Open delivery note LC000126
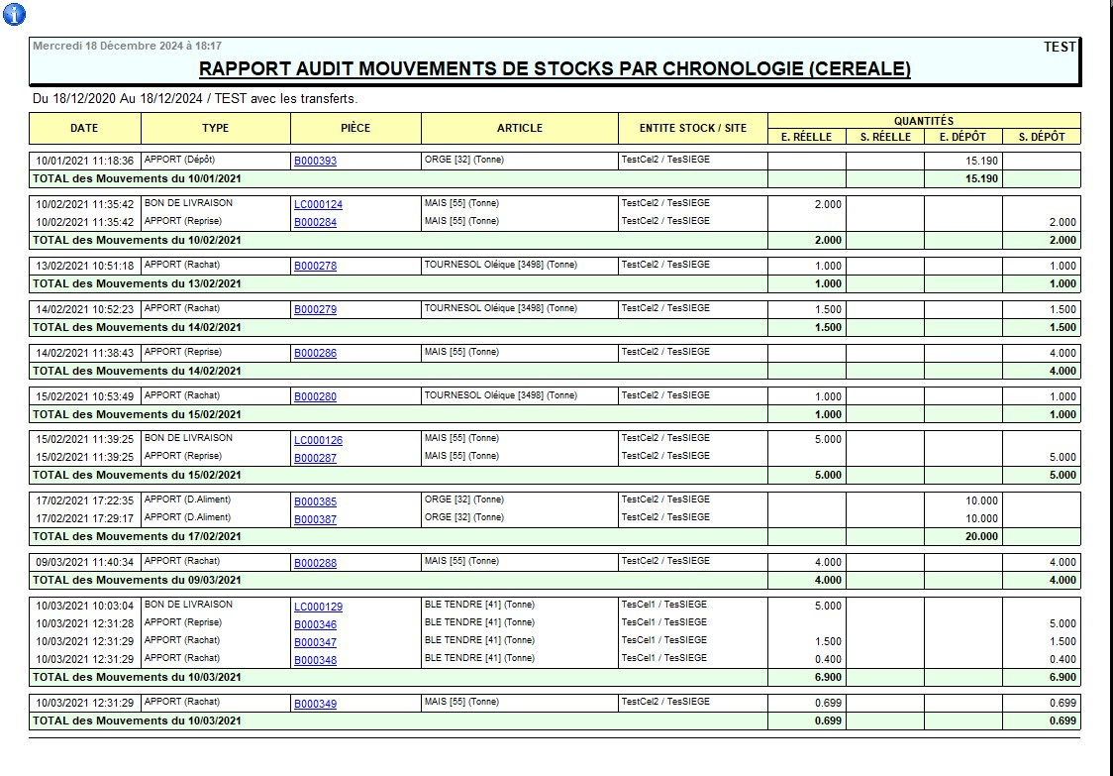 318,441
